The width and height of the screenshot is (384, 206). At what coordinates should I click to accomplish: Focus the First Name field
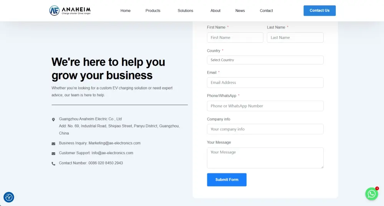coord(235,38)
